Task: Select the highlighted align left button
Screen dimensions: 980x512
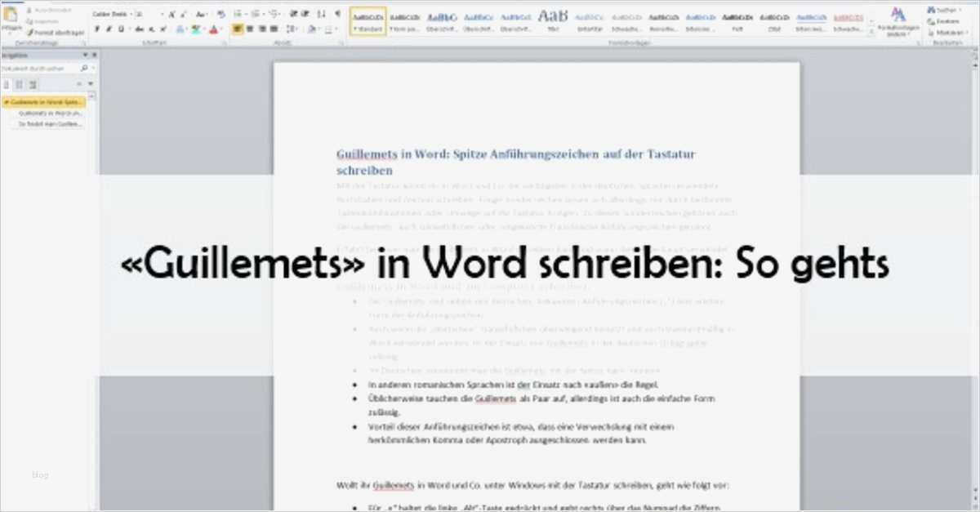Action: [238, 29]
